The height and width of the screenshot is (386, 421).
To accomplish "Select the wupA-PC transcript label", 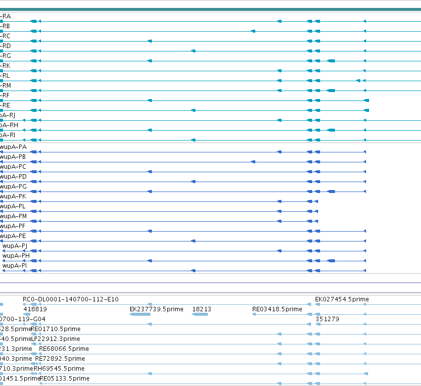I will pyautogui.click(x=13, y=167).
